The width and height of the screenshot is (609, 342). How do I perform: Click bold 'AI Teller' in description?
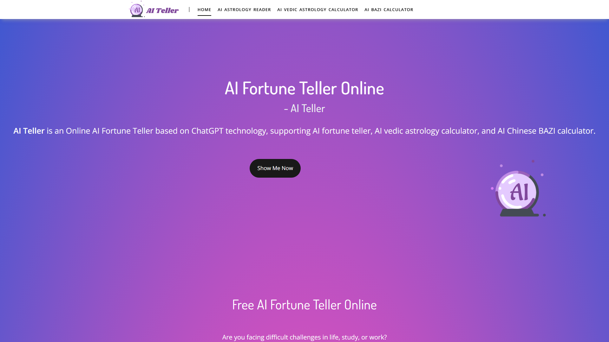pos(29,131)
